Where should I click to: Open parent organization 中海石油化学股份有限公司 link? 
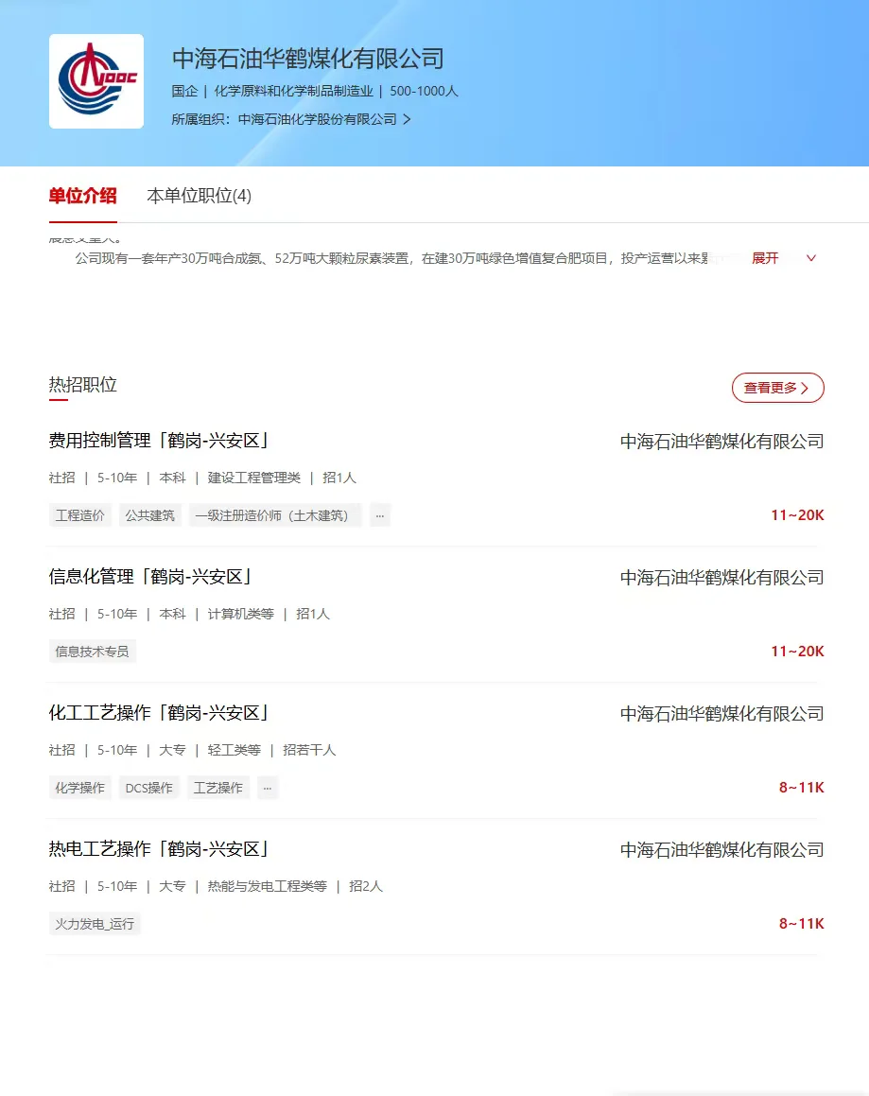pos(318,119)
